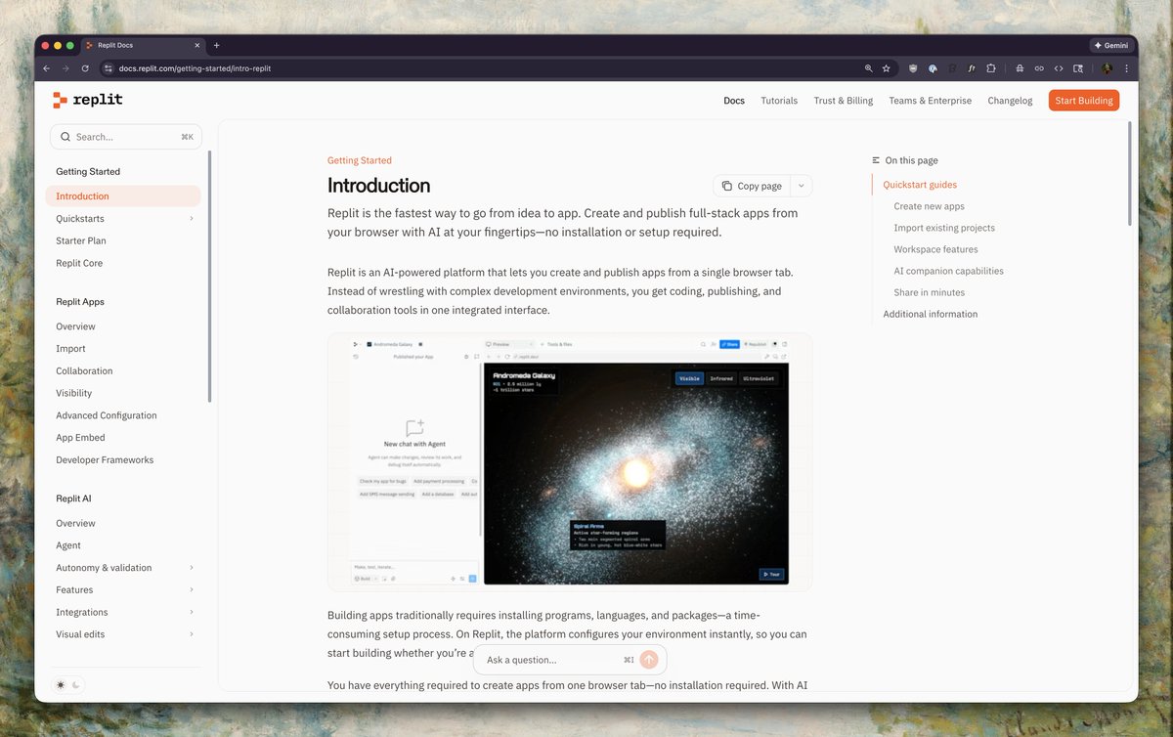Click the incognito-style spy extension icon
1173x737 pixels.
click(x=1020, y=68)
